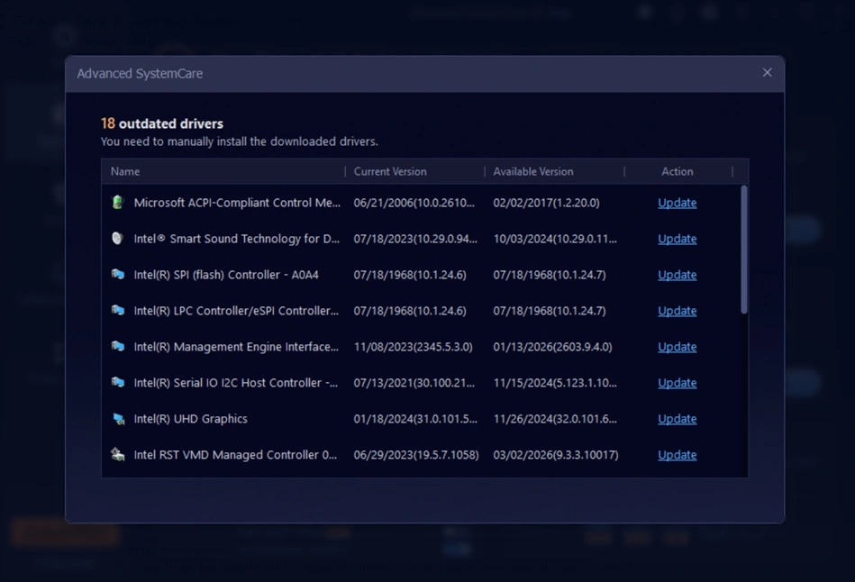The height and width of the screenshot is (582, 855).
Task: Click available version 02/02/2017(1.2.20.0)
Action: tap(546, 203)
